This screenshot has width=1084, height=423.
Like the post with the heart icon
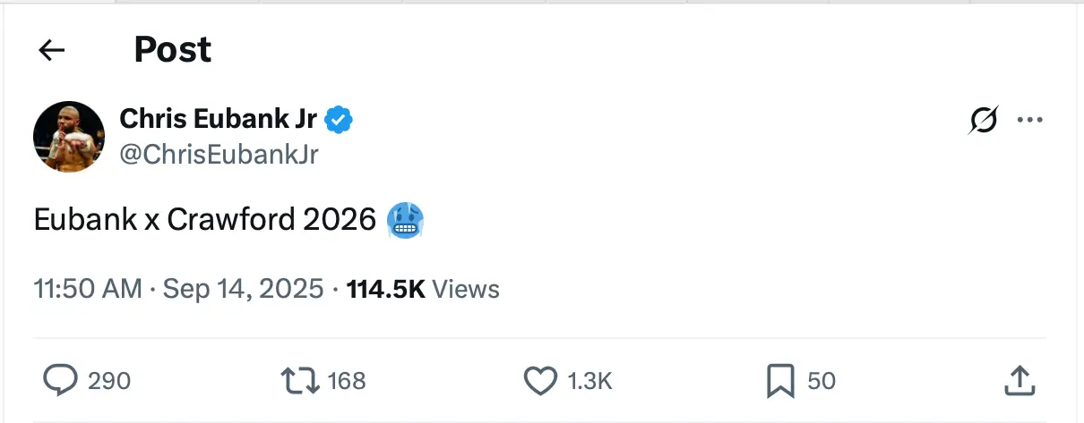pos(540,381)
